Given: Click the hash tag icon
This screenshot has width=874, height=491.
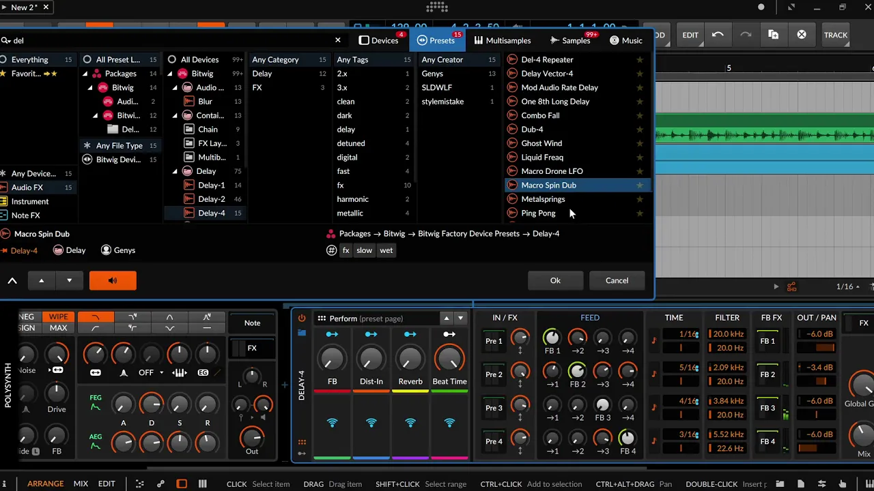Looking at the screenshot, I should click(332, 250).
